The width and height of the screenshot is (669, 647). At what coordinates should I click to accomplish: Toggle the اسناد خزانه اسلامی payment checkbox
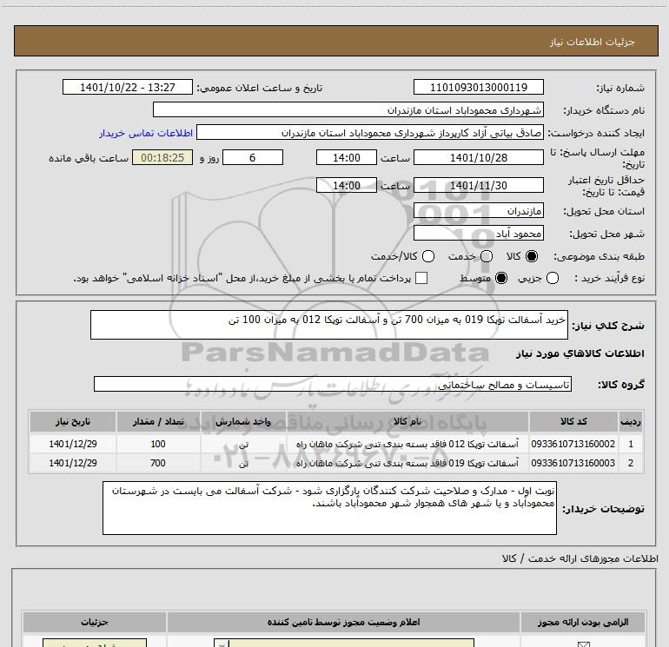coord(421,279)
